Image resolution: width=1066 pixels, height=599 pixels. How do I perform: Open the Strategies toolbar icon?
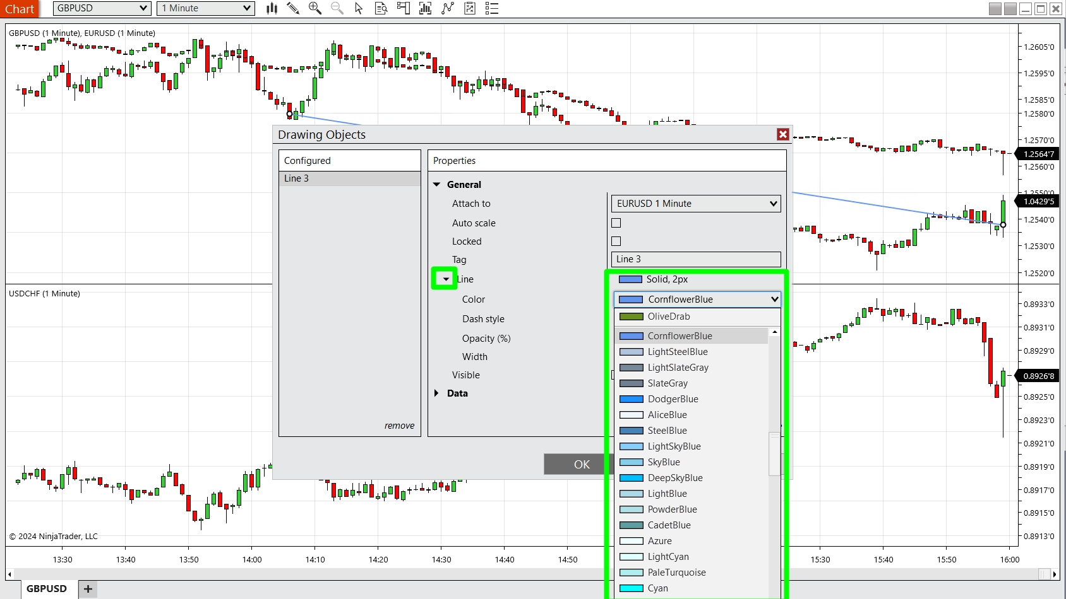(448, 8)
